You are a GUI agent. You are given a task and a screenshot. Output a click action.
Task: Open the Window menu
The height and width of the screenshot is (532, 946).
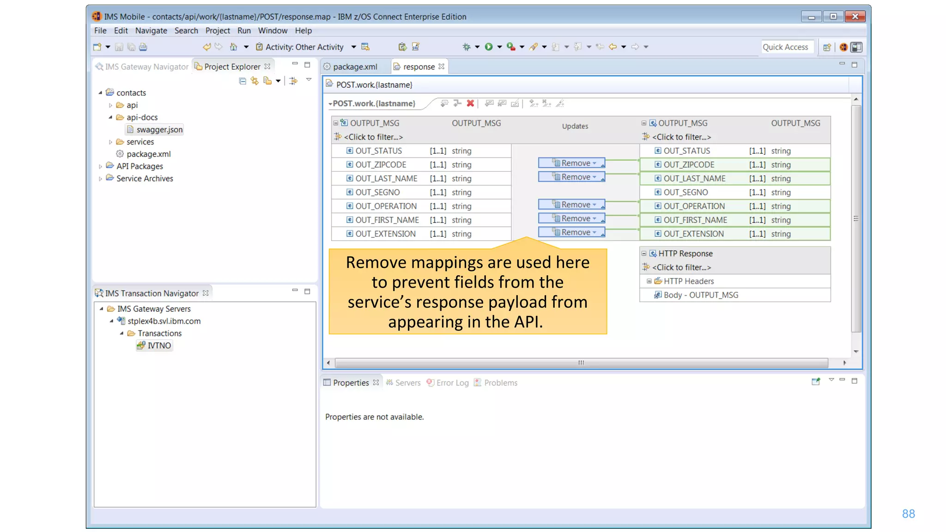273,30
